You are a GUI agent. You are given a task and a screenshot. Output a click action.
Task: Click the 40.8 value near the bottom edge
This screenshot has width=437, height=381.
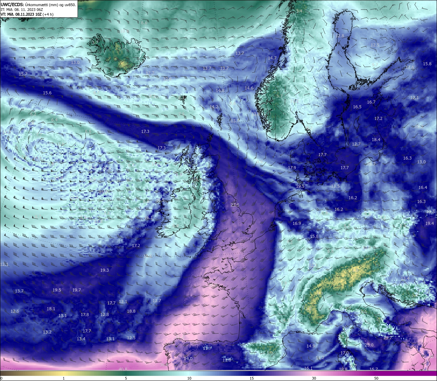coord(123,369)
